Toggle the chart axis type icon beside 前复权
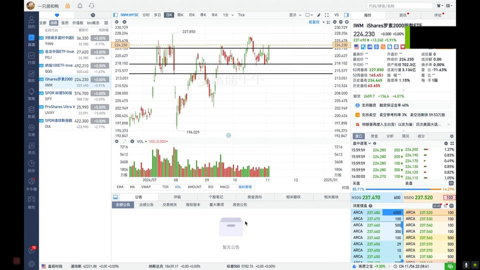Screen dimensions: 480x270 pos(328,22)
